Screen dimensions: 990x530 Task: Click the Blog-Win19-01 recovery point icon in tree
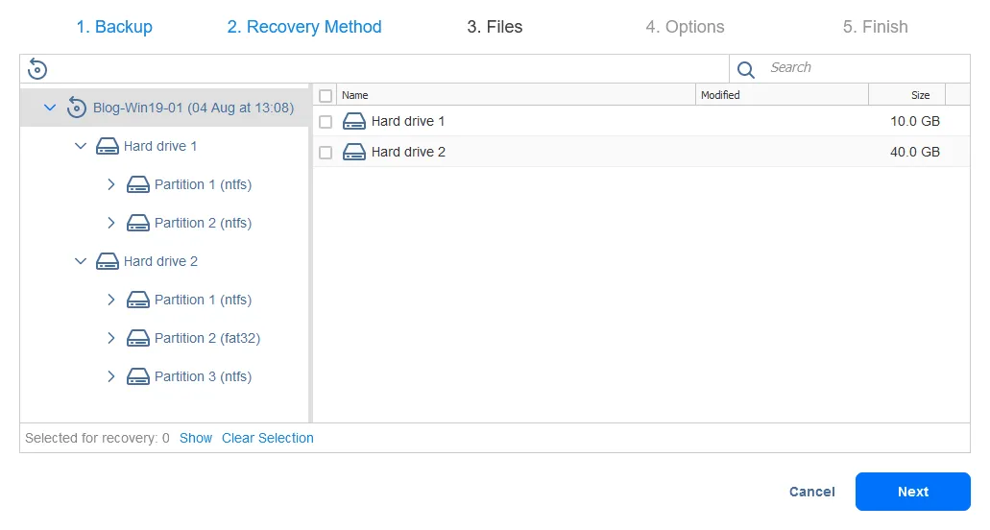[77, 108]
